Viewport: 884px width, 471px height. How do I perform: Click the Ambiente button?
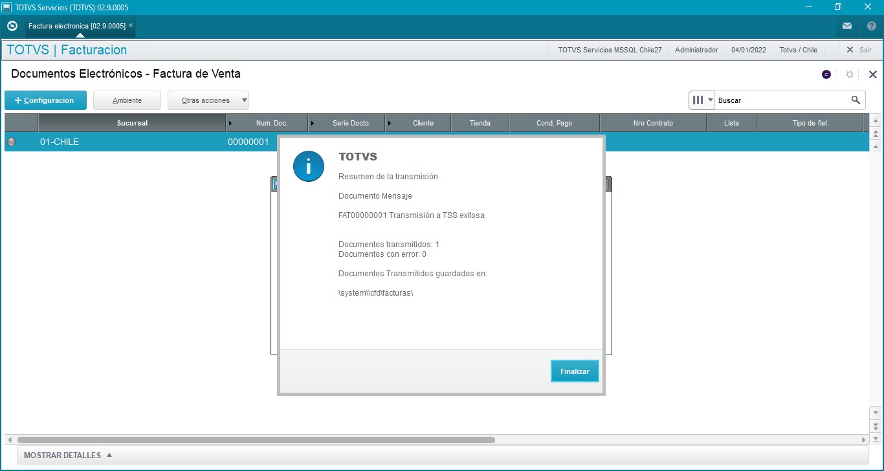coord(127,100)
